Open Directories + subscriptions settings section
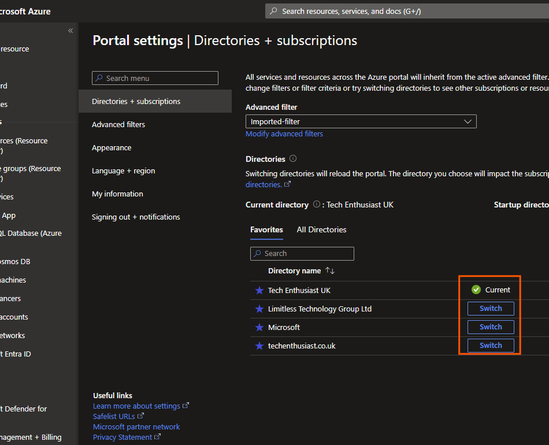This screenshot has width=549, height=445. [x=155, y=101]
